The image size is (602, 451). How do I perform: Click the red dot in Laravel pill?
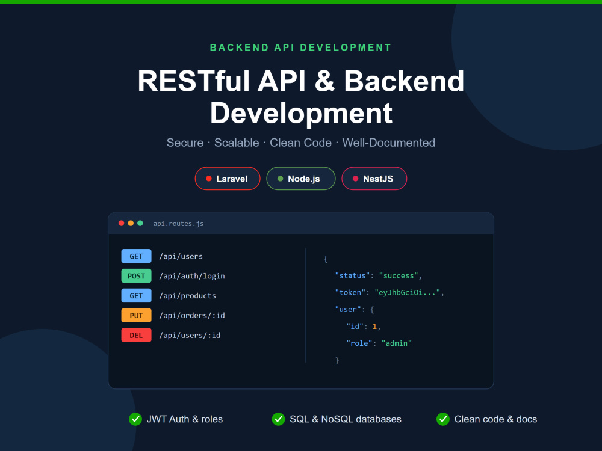point(209,179)
